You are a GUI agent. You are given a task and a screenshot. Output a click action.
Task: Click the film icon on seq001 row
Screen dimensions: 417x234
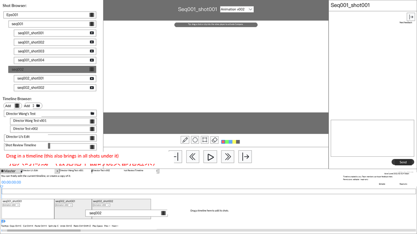pyautogui.click(x=92, y=24)
